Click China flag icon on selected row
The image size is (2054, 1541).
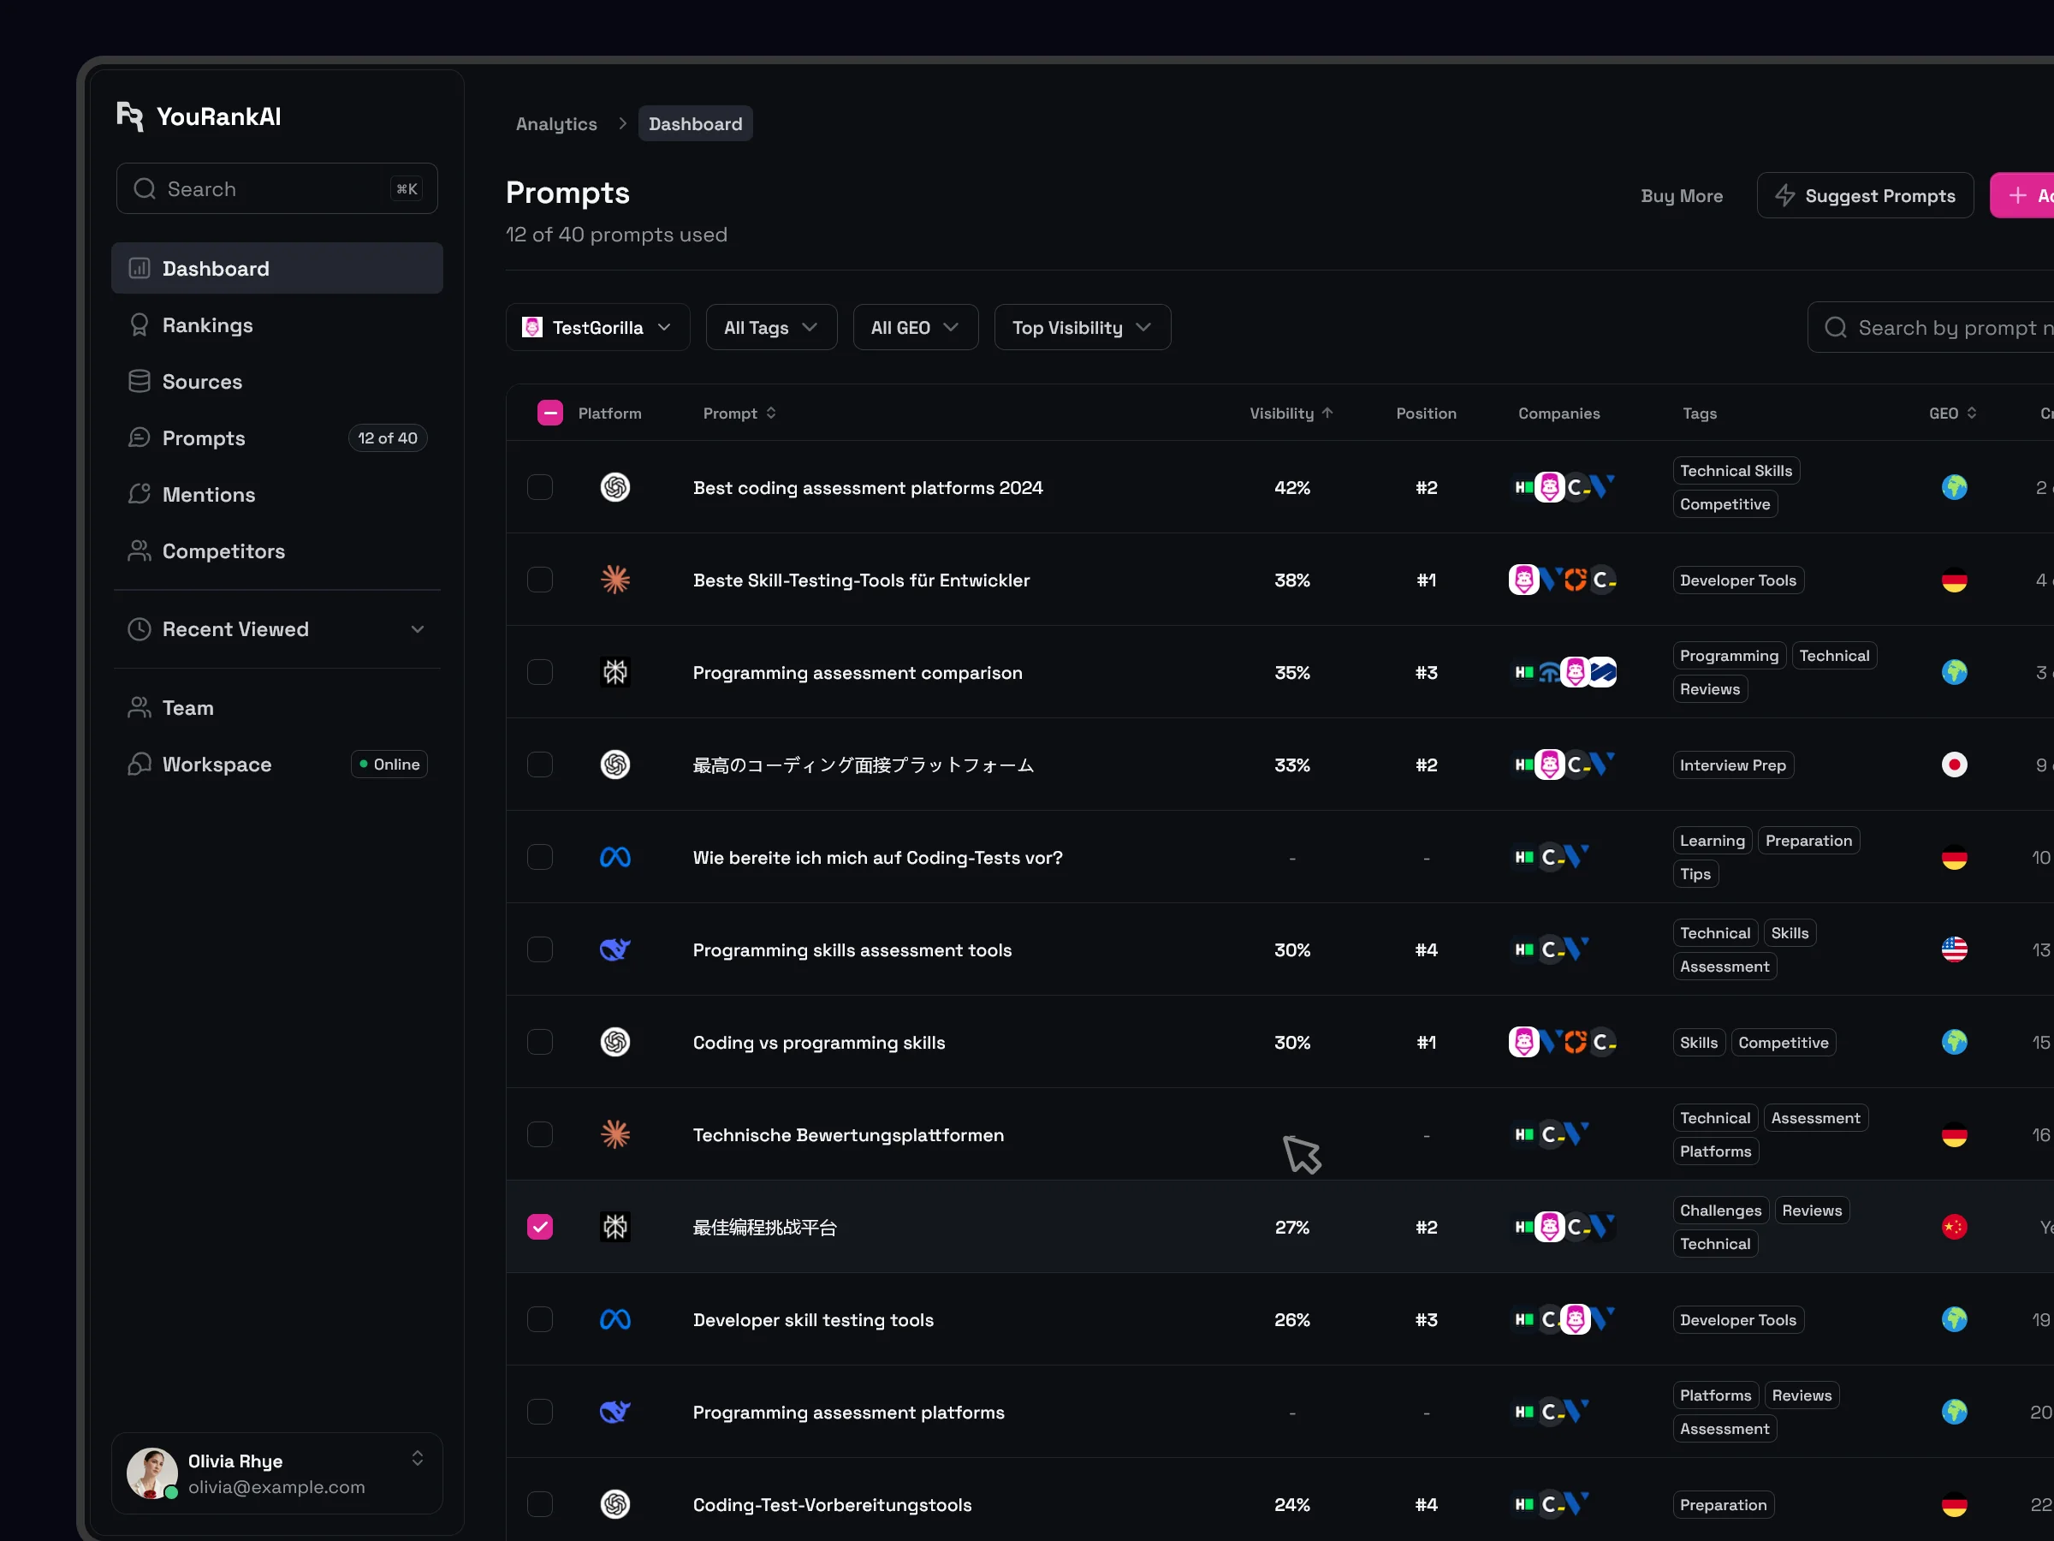1954,1227
